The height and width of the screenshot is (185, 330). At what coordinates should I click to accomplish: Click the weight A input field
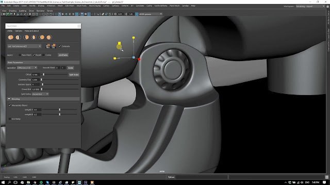coord(38,109)
